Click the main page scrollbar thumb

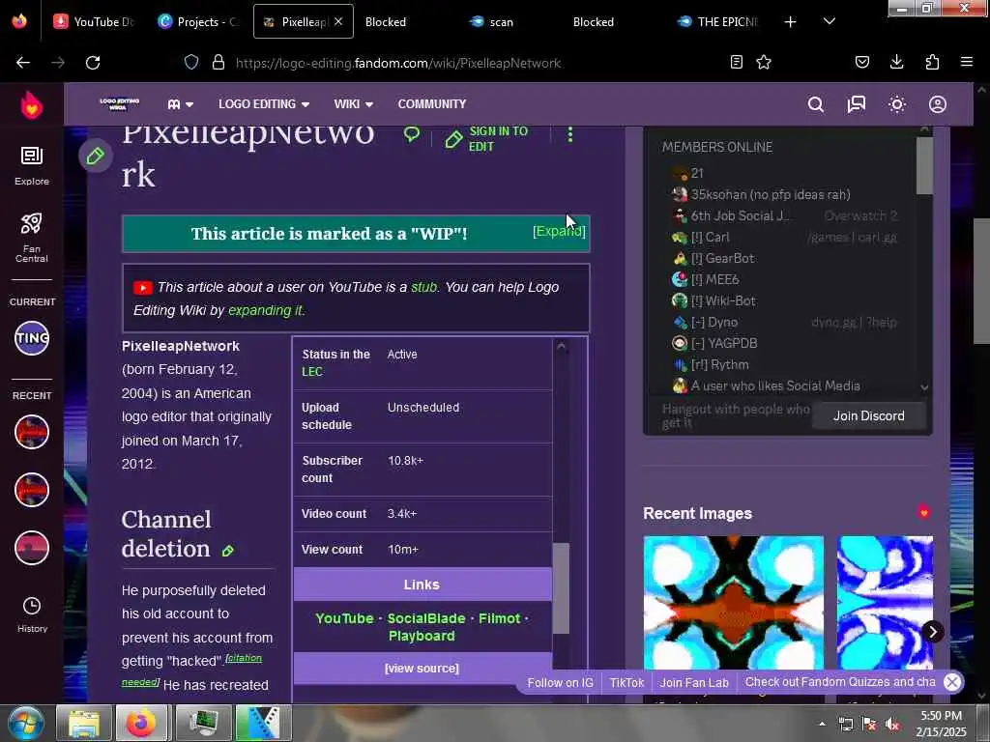(981, 281)
